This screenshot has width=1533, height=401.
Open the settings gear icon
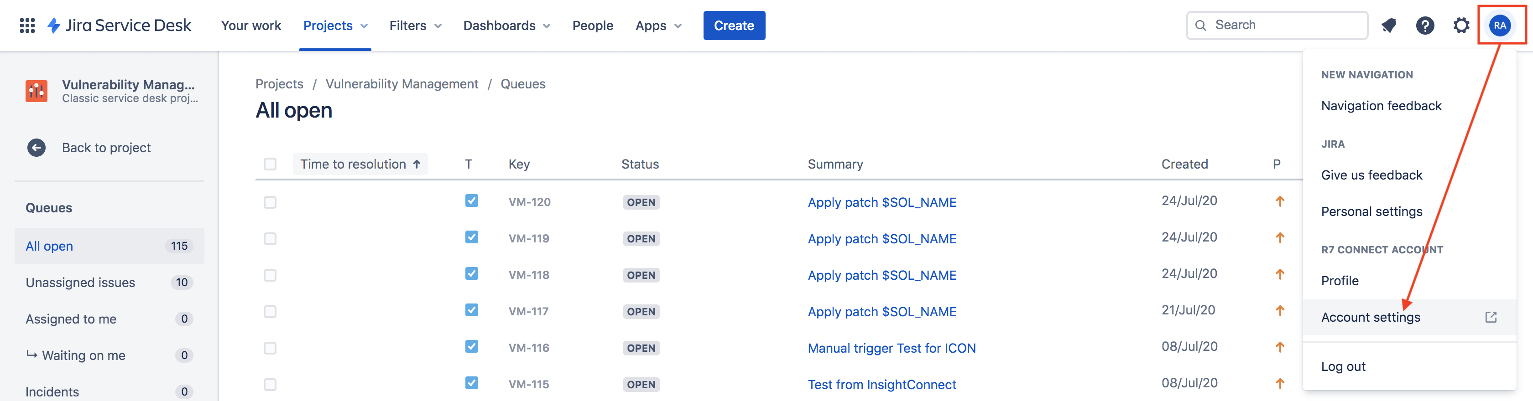click(x=1461, y=26)
